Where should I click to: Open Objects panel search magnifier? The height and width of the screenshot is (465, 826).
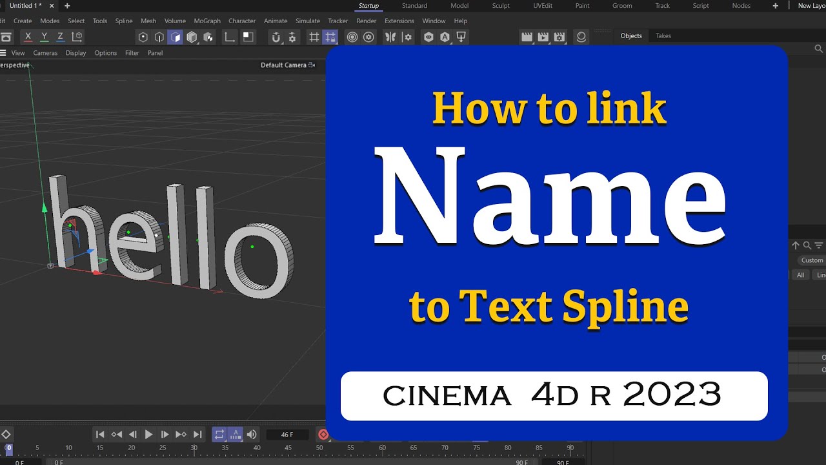tap(819, 48)
